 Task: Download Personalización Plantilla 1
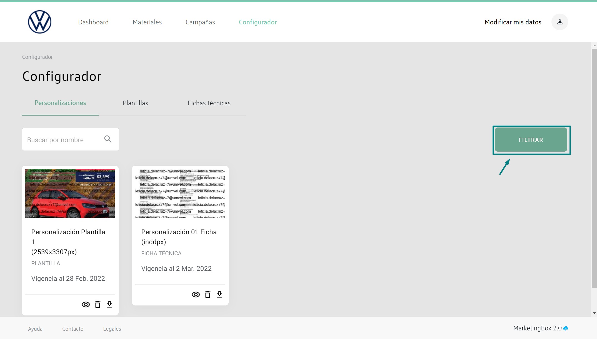point(109,304)
